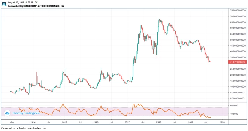Viewport: 248px width, 131px height.
Task: Click the 0.0000000000 price axis label
Action: (x=237, y=98)
